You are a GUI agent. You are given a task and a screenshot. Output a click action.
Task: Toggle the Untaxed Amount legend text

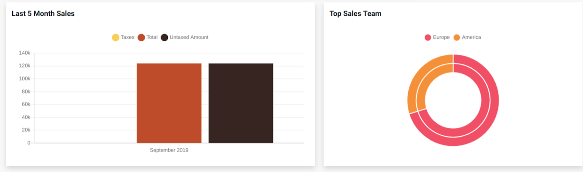189,37
